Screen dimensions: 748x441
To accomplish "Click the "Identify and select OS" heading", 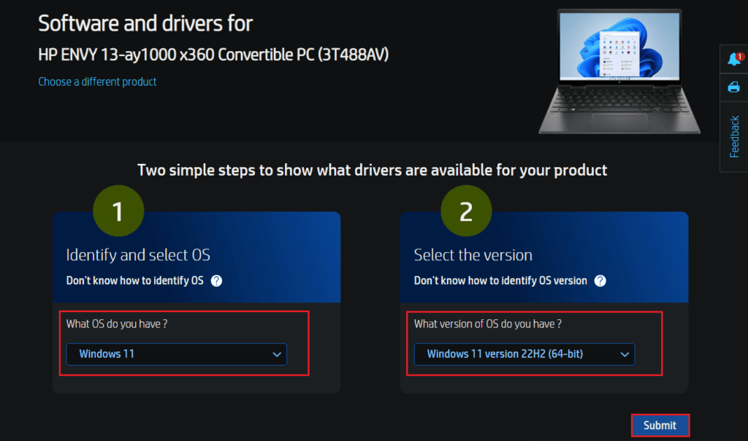I will (138, 255).
